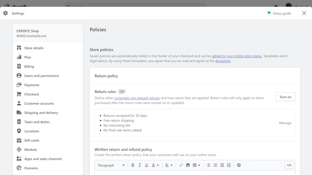Click Manage for return rules
Image resolution: width=312 pixels, height=175 pixels.
tap(285, 123)
